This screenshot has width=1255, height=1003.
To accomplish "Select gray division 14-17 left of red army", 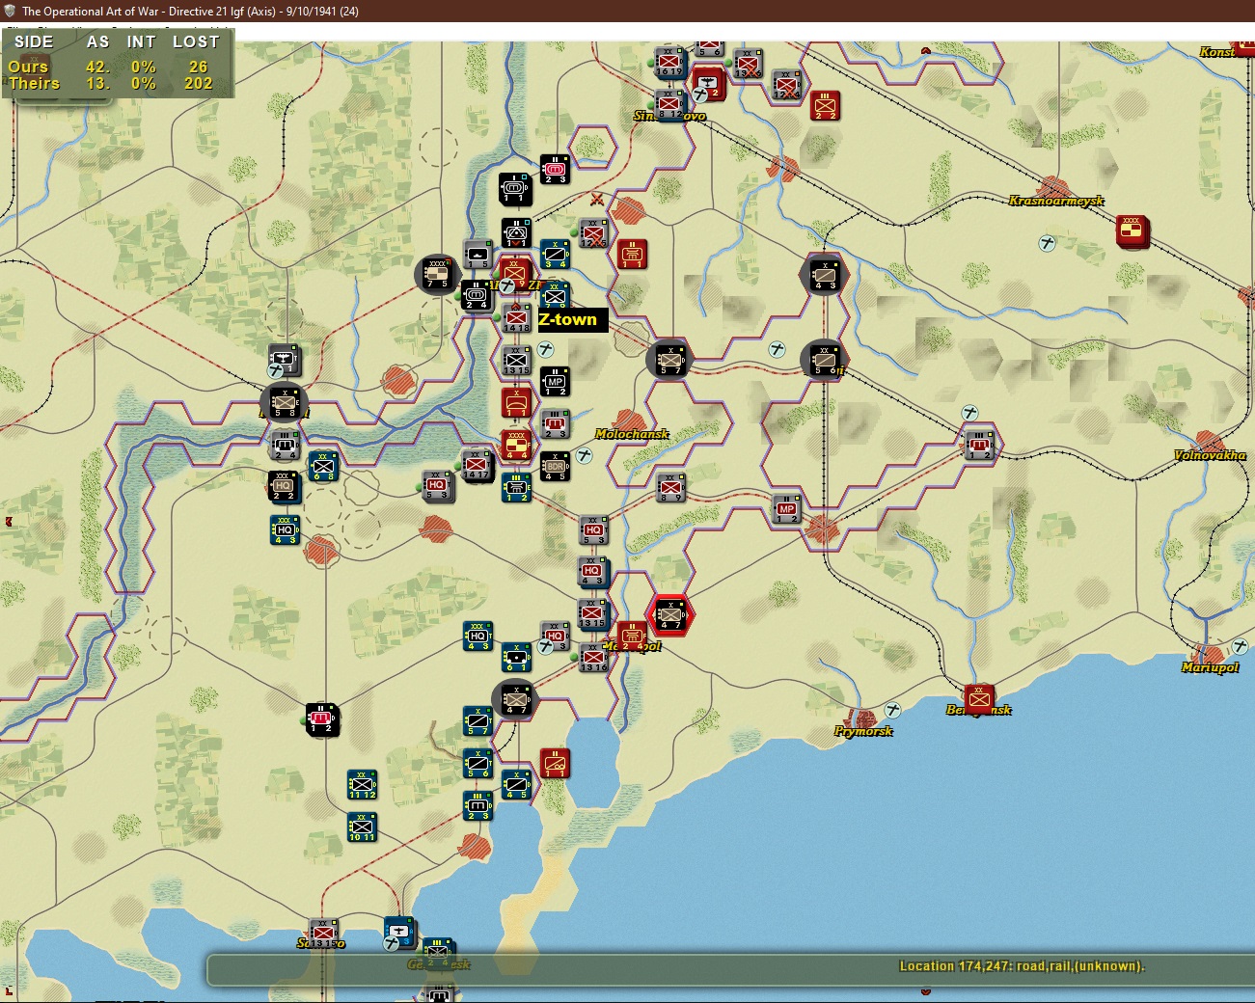I will coord(477,465).
